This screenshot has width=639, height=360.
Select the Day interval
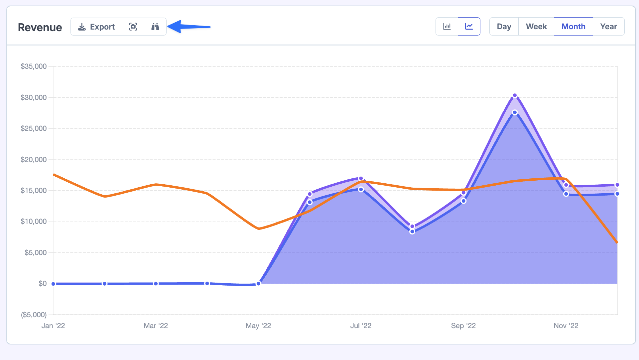click(504, 27)
